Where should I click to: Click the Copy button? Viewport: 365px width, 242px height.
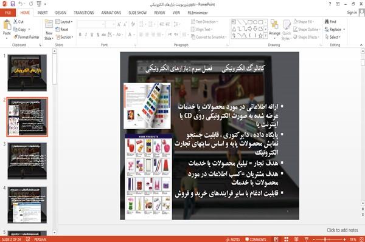[19, 30]
